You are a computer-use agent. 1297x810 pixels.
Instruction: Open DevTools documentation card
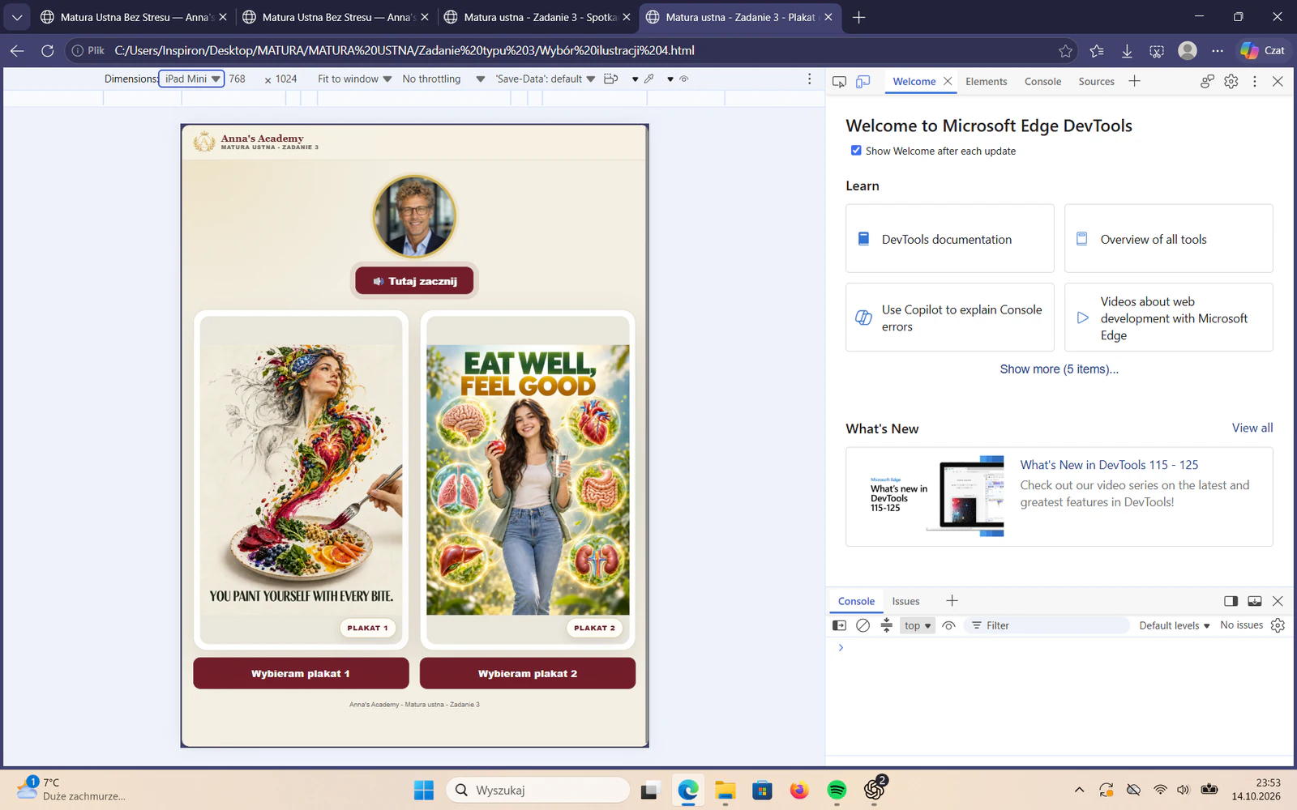[x=949, y=239]
